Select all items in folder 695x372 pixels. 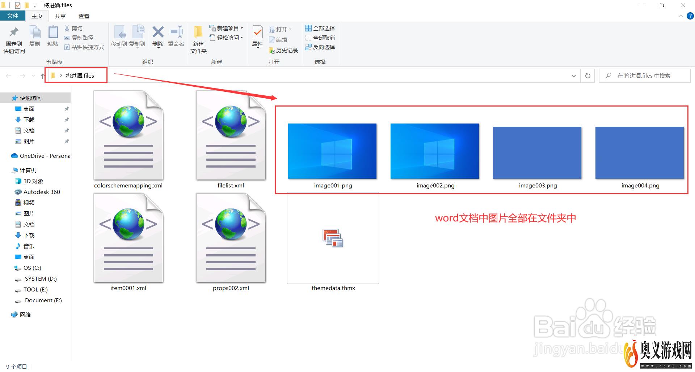pos(320,28)
